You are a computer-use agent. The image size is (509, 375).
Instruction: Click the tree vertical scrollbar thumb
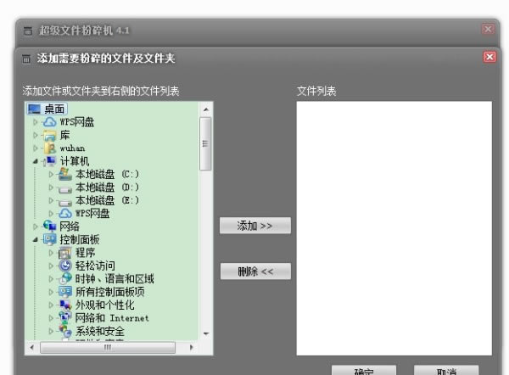205,144
